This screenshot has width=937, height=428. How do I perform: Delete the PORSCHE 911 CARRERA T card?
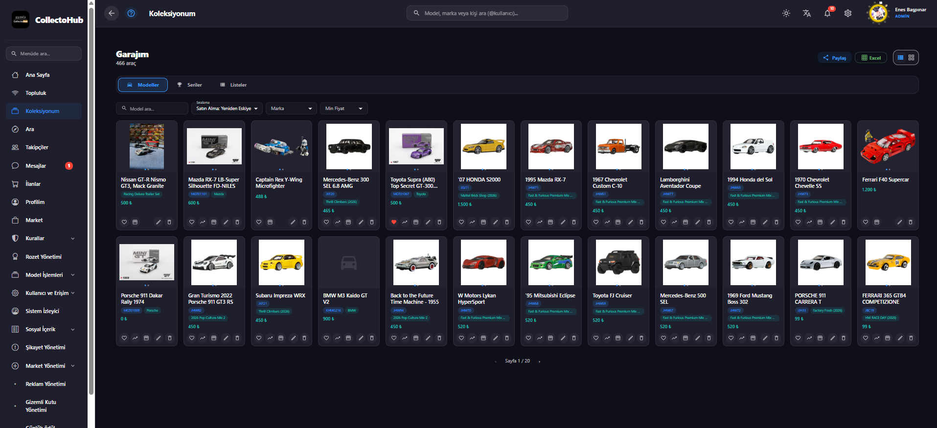coord(844,338)
